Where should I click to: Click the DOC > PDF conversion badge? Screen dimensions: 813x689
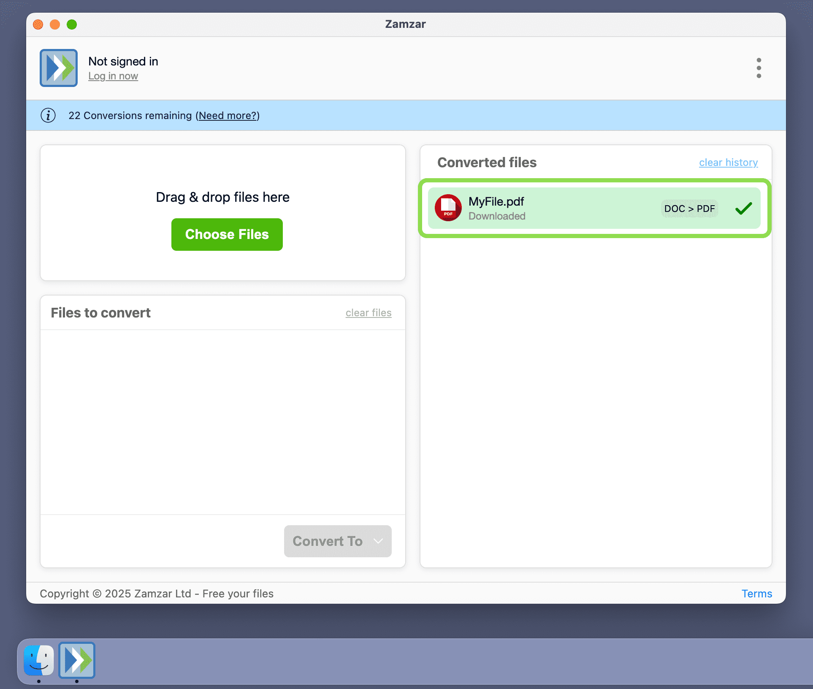tap(689, 208)
